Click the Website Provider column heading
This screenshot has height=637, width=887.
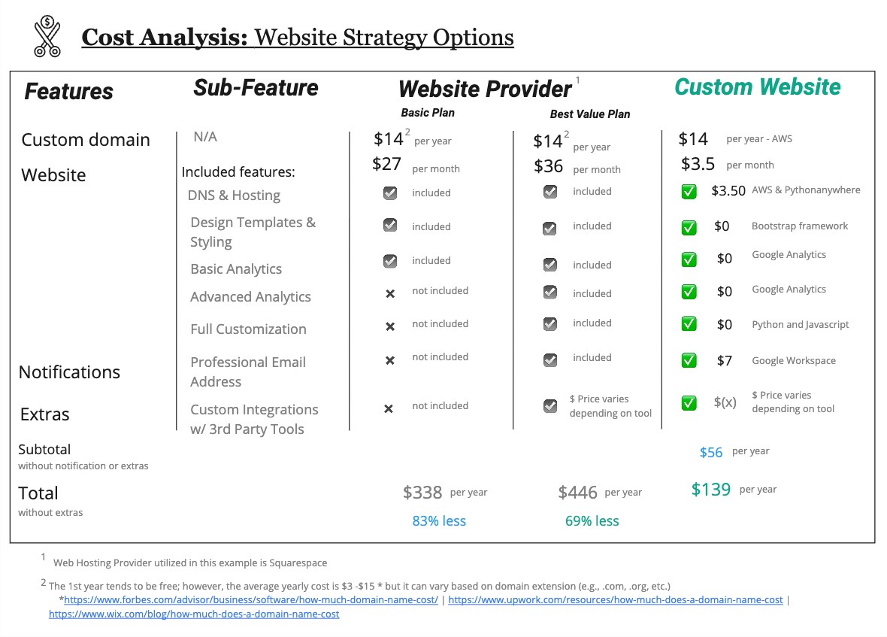[x=485, y=89]
